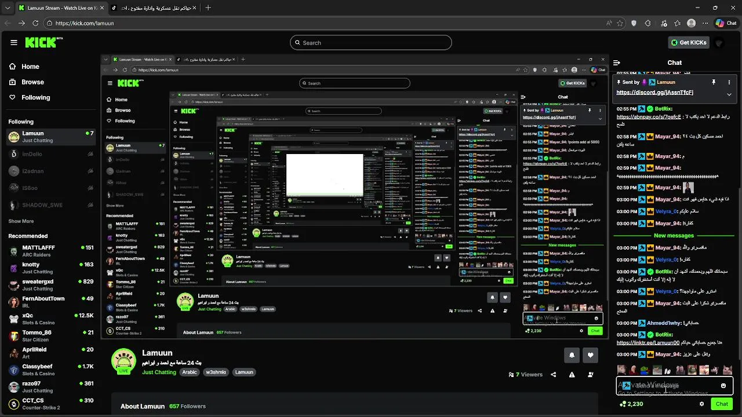Click the 7 Viewers counter
The height and width of the screenshot is (417, 742).
click(x=525, y=375)
